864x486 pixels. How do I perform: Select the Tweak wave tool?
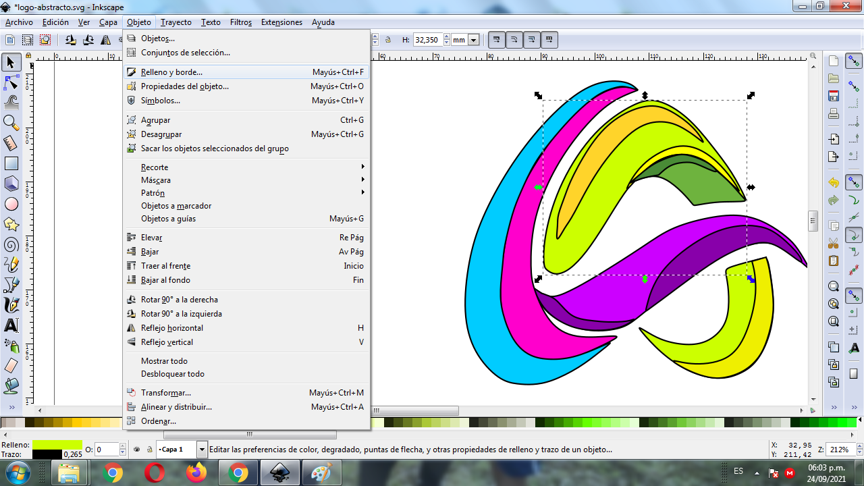pyautogui.click(x=11, y=103)
